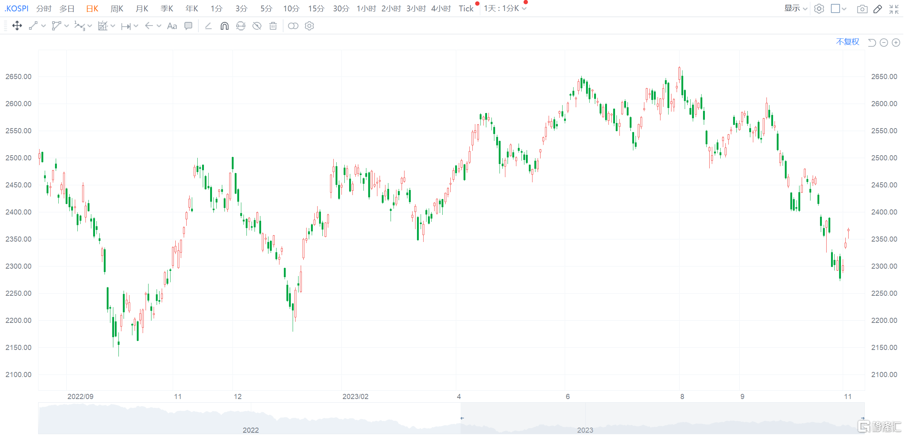Select the comment bubble note tool
The width and height of the screenshot is (904, 436).
pos(188,26)
